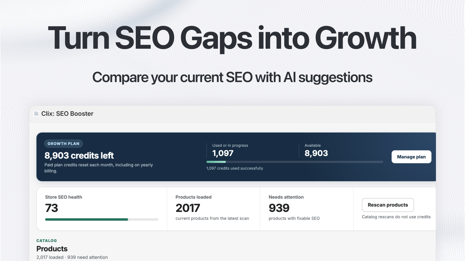Click the GROWTH PLAN badge
Viewport: 465px width, 261px height.
[x=63, y=144]
